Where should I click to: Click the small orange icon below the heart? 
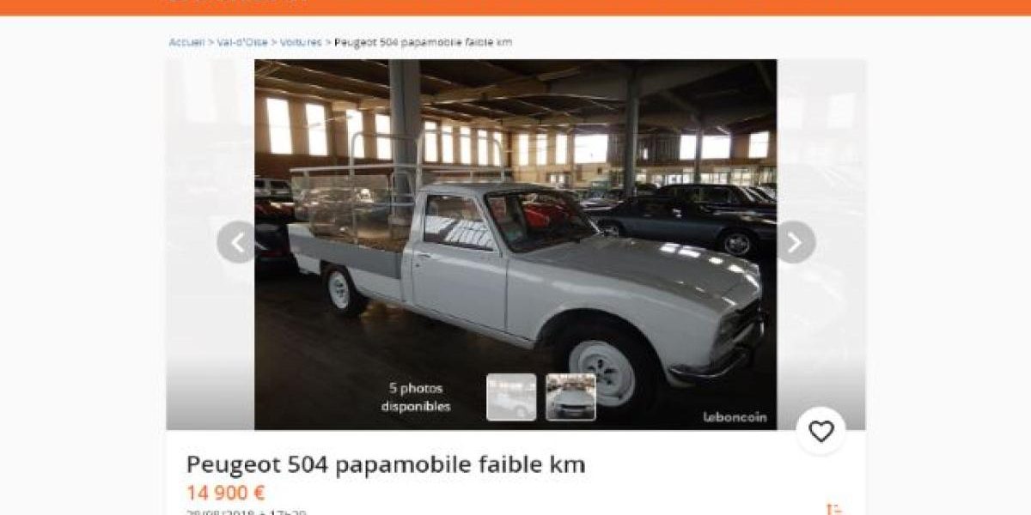pos(833,509)
